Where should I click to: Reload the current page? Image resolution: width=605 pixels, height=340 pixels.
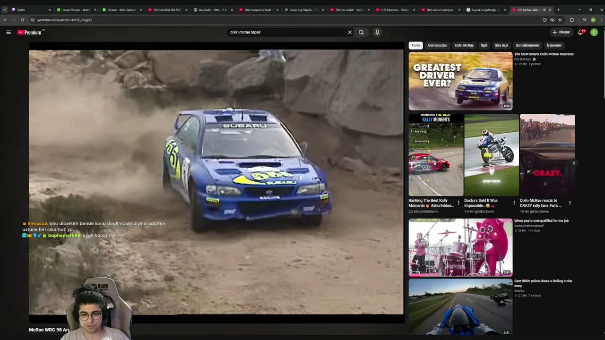coord(22,20)
